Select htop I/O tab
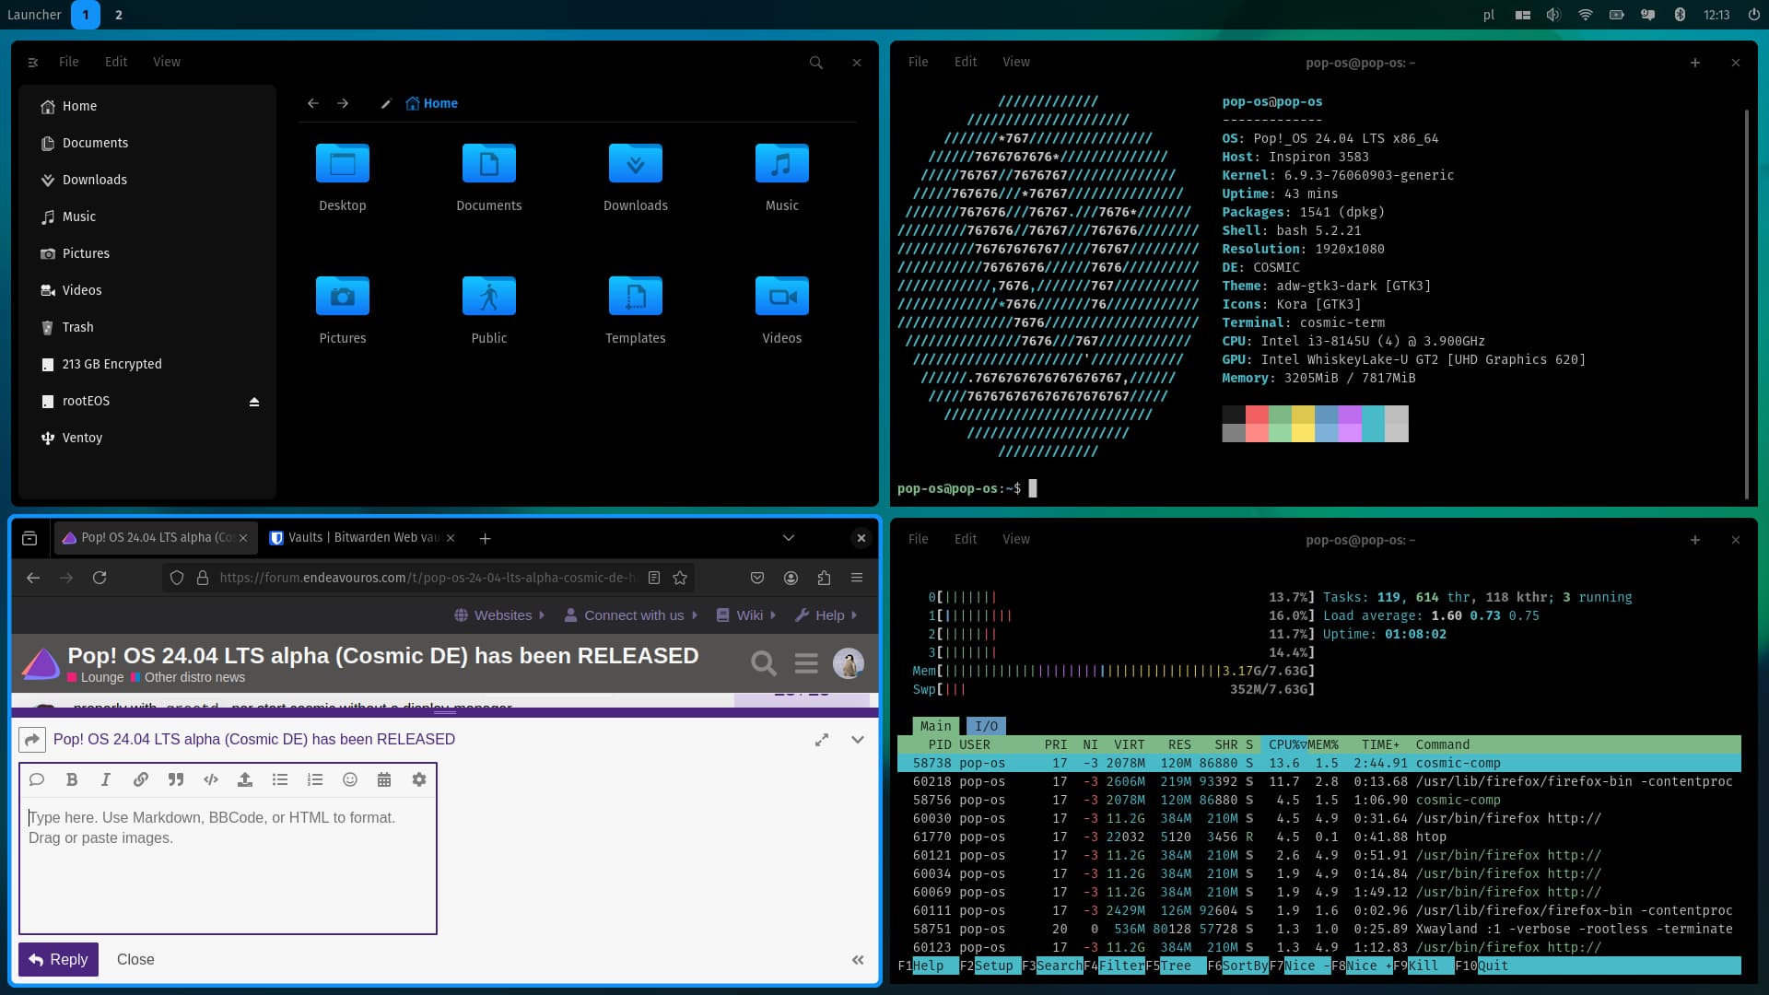The width and height of the screenshot is (1769, 995). 986,726
